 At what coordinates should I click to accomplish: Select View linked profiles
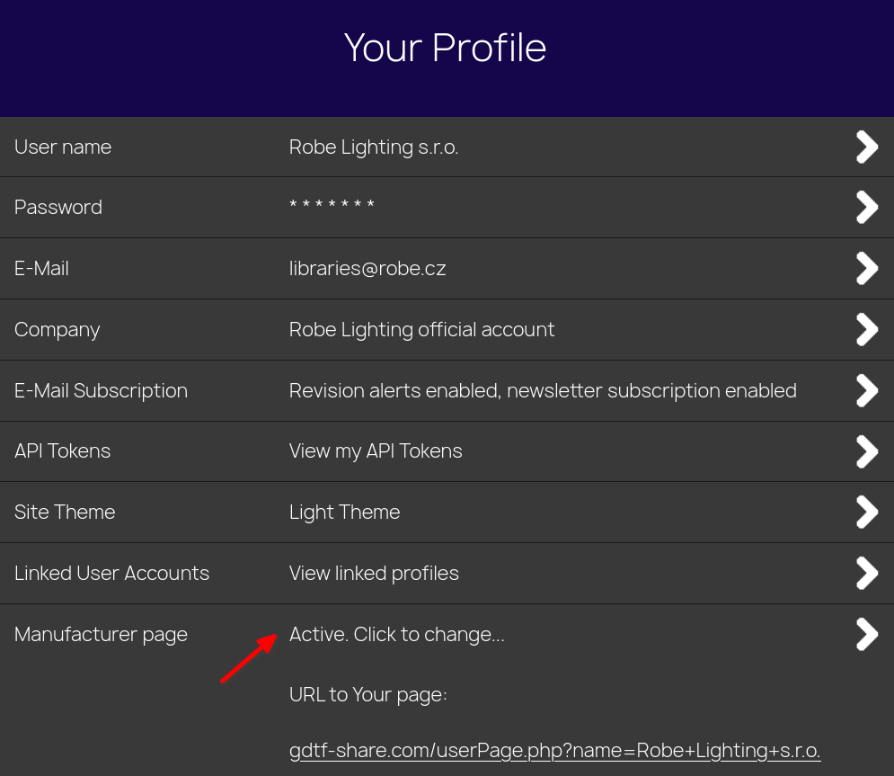click(x=374, y=573)
